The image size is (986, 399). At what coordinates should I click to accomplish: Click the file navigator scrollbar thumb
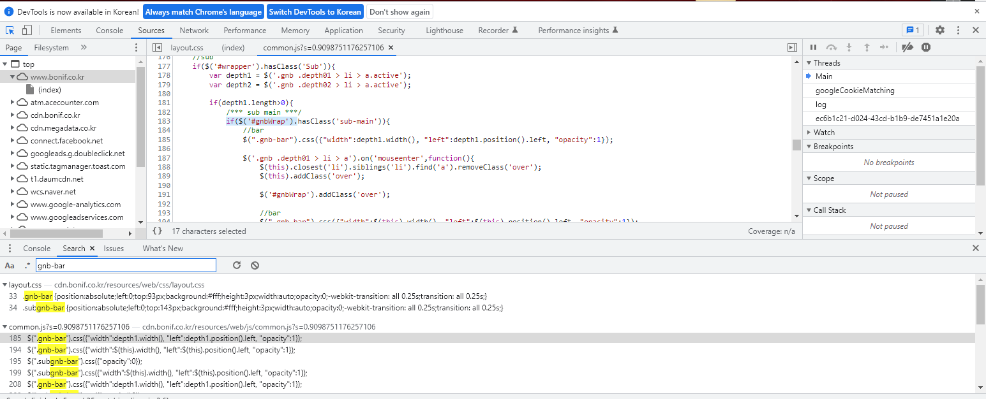[x=140, y=119]
